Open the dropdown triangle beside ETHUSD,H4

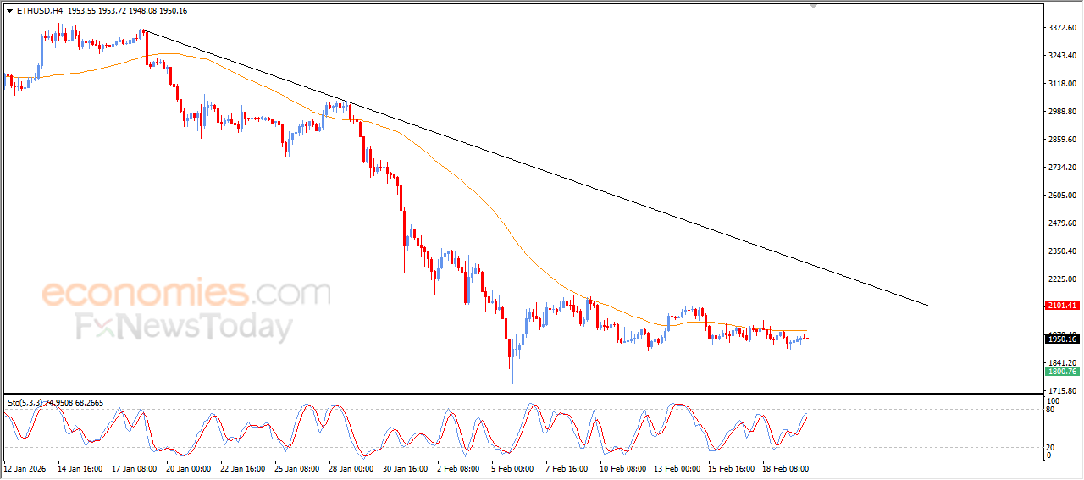click(9, 11)
